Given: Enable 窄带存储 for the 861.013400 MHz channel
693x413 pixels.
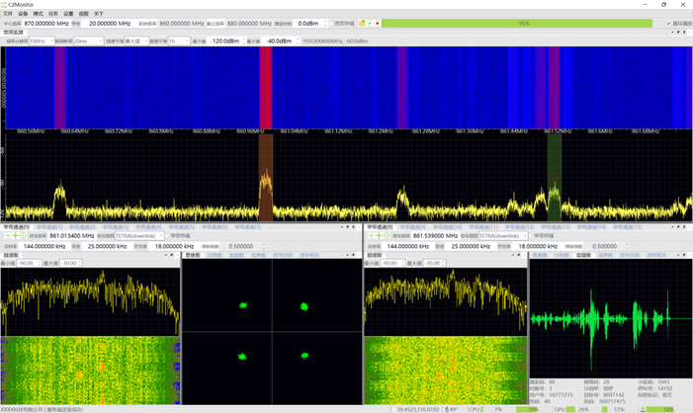Looking at the screenshot, I should [167, 236].
